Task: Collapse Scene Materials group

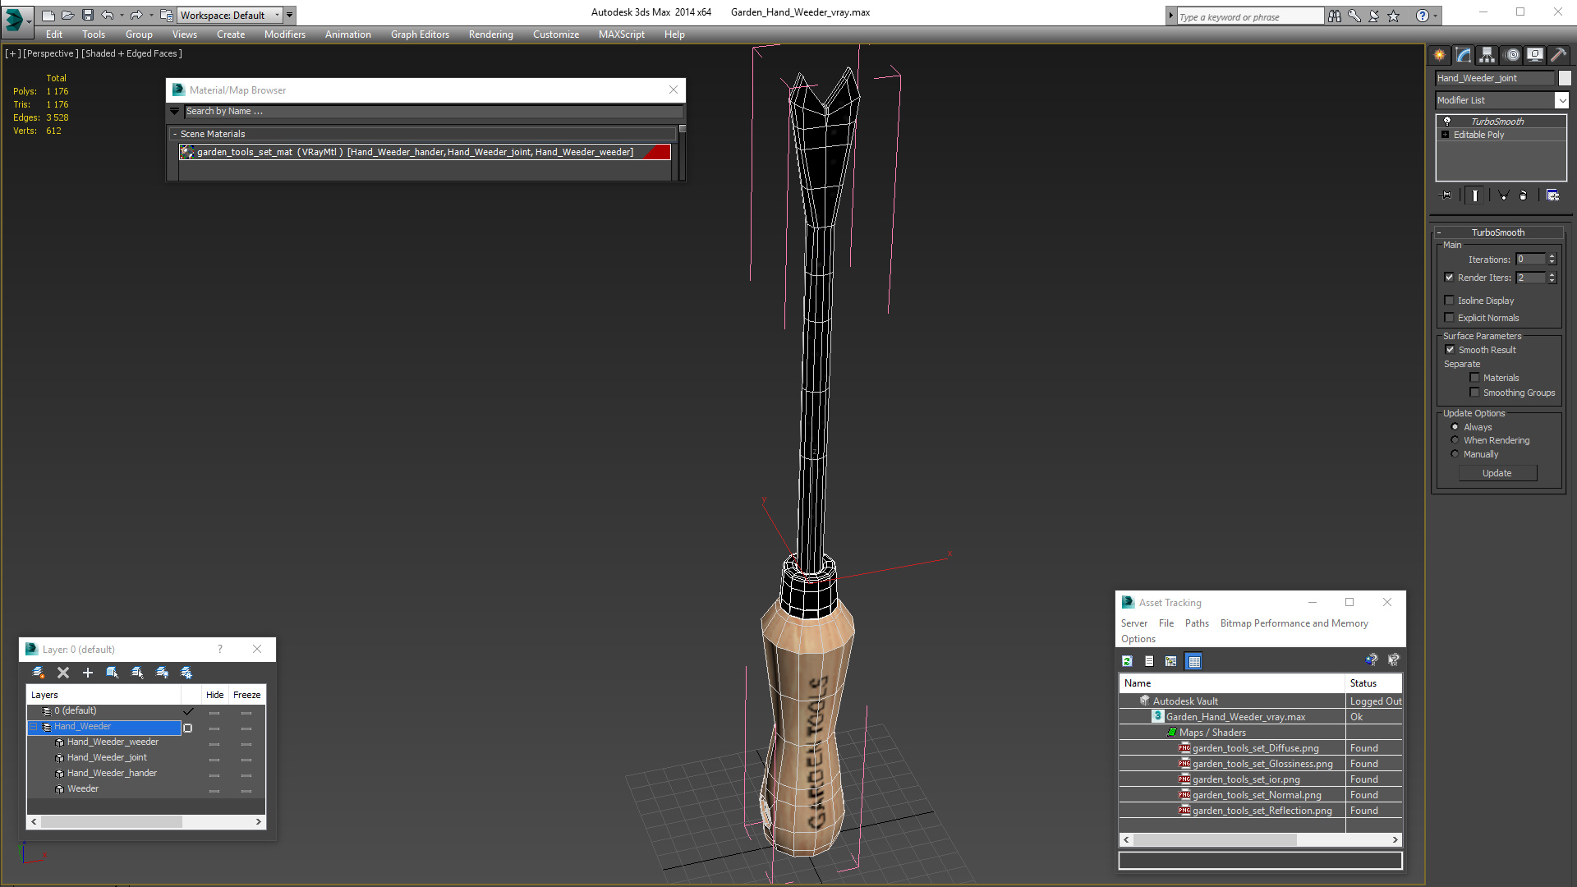Action: (175, 134)
